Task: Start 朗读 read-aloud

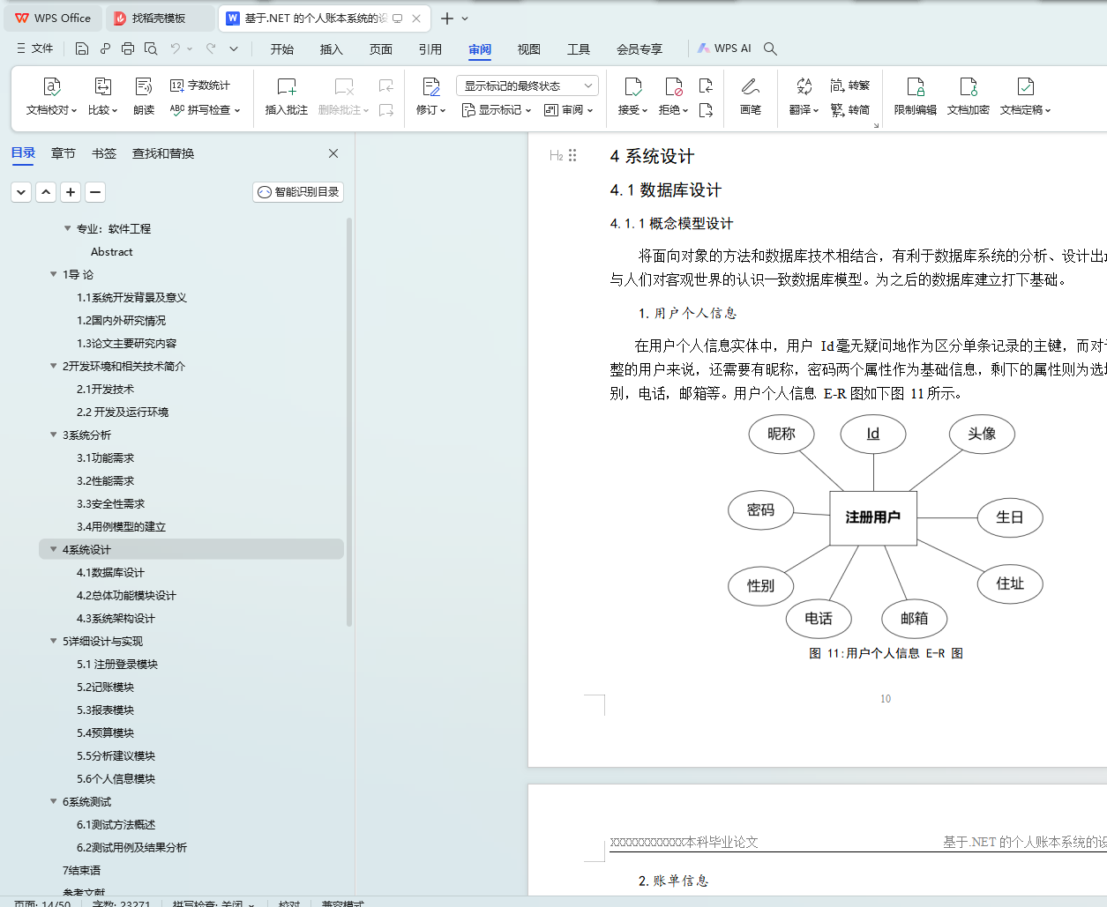Action: [x=144, y=97]
